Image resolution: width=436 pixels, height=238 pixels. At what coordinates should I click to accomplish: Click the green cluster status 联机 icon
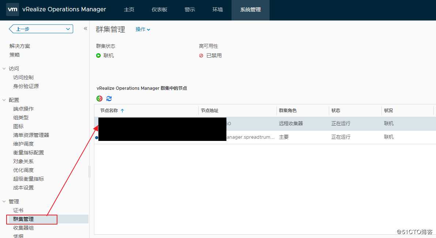coord(98,55)
